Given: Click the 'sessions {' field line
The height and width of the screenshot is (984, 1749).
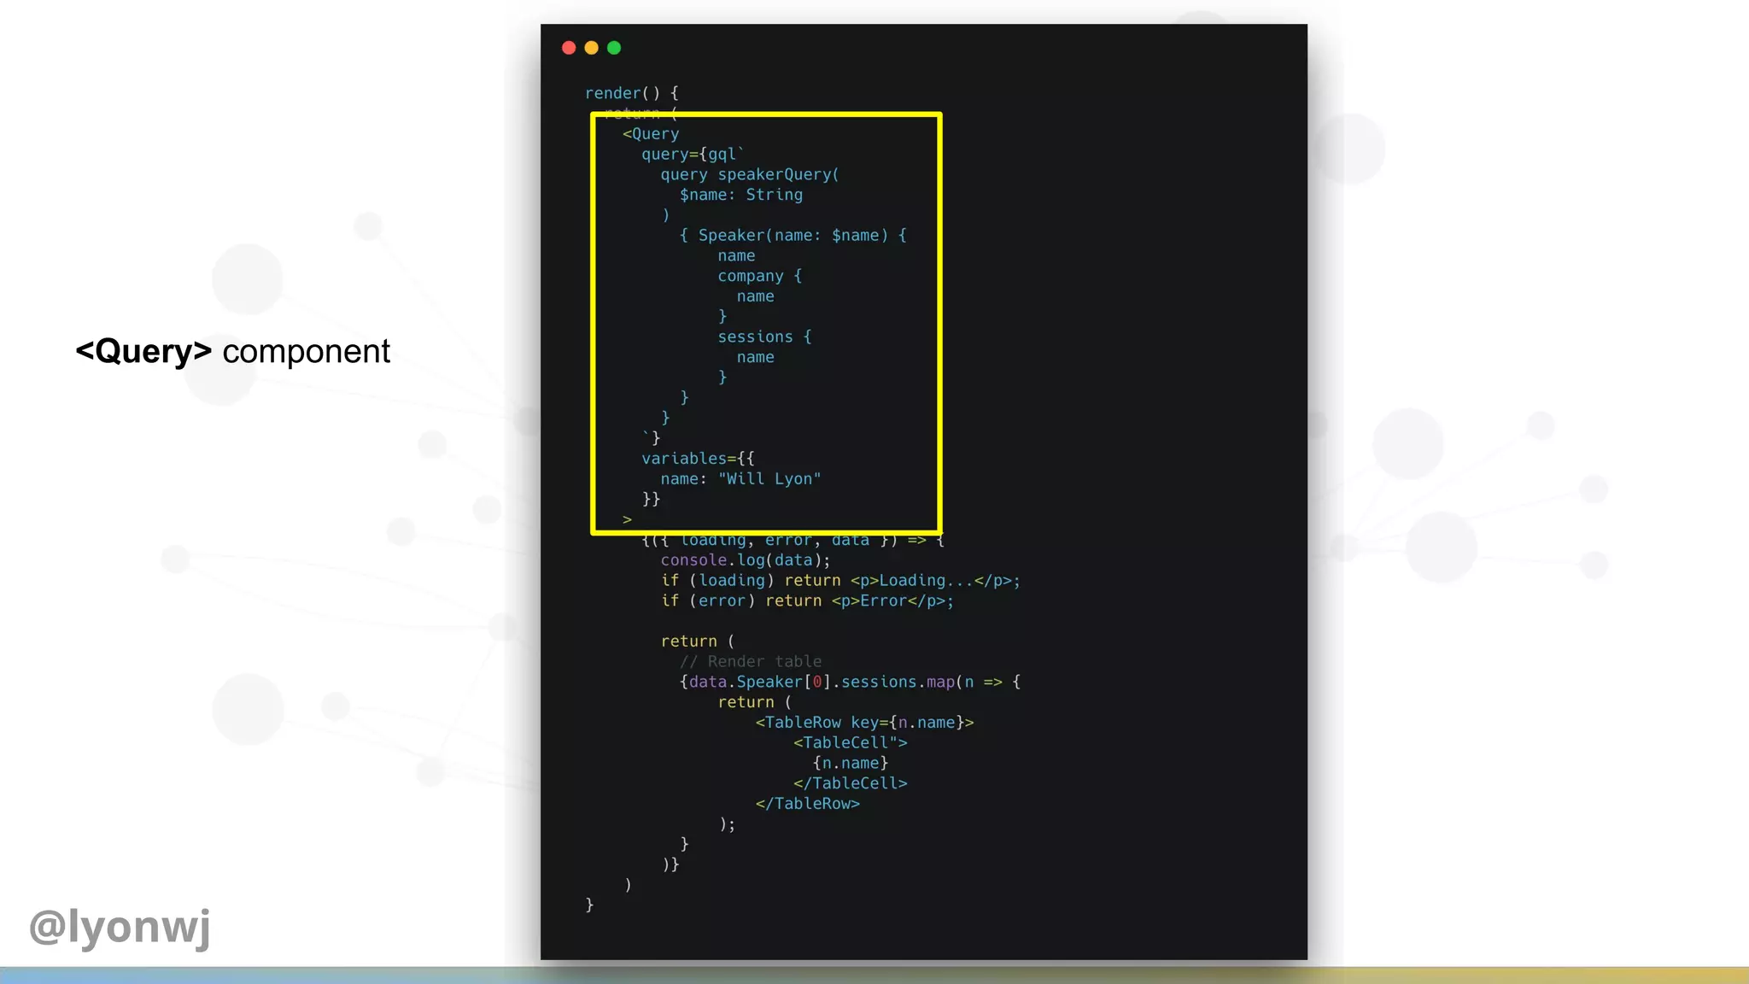Looking at the screenshot, I should tap(765, 337).
